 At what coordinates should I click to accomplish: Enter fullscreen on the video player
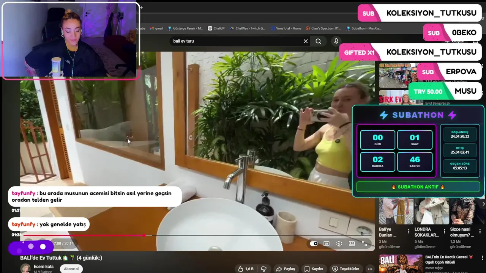click(x=364, y=243)
